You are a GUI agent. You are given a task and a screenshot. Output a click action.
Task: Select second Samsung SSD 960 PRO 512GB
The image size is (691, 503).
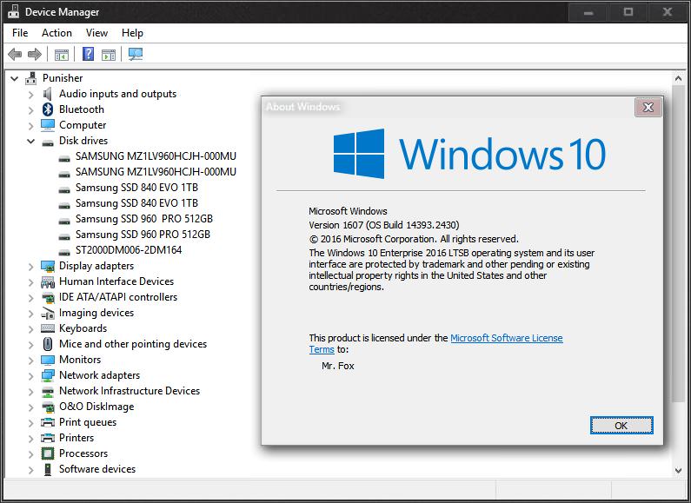[x=143, y=235]
